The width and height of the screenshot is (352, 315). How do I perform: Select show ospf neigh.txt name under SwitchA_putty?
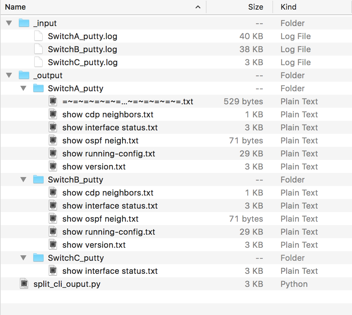(100, 141)
